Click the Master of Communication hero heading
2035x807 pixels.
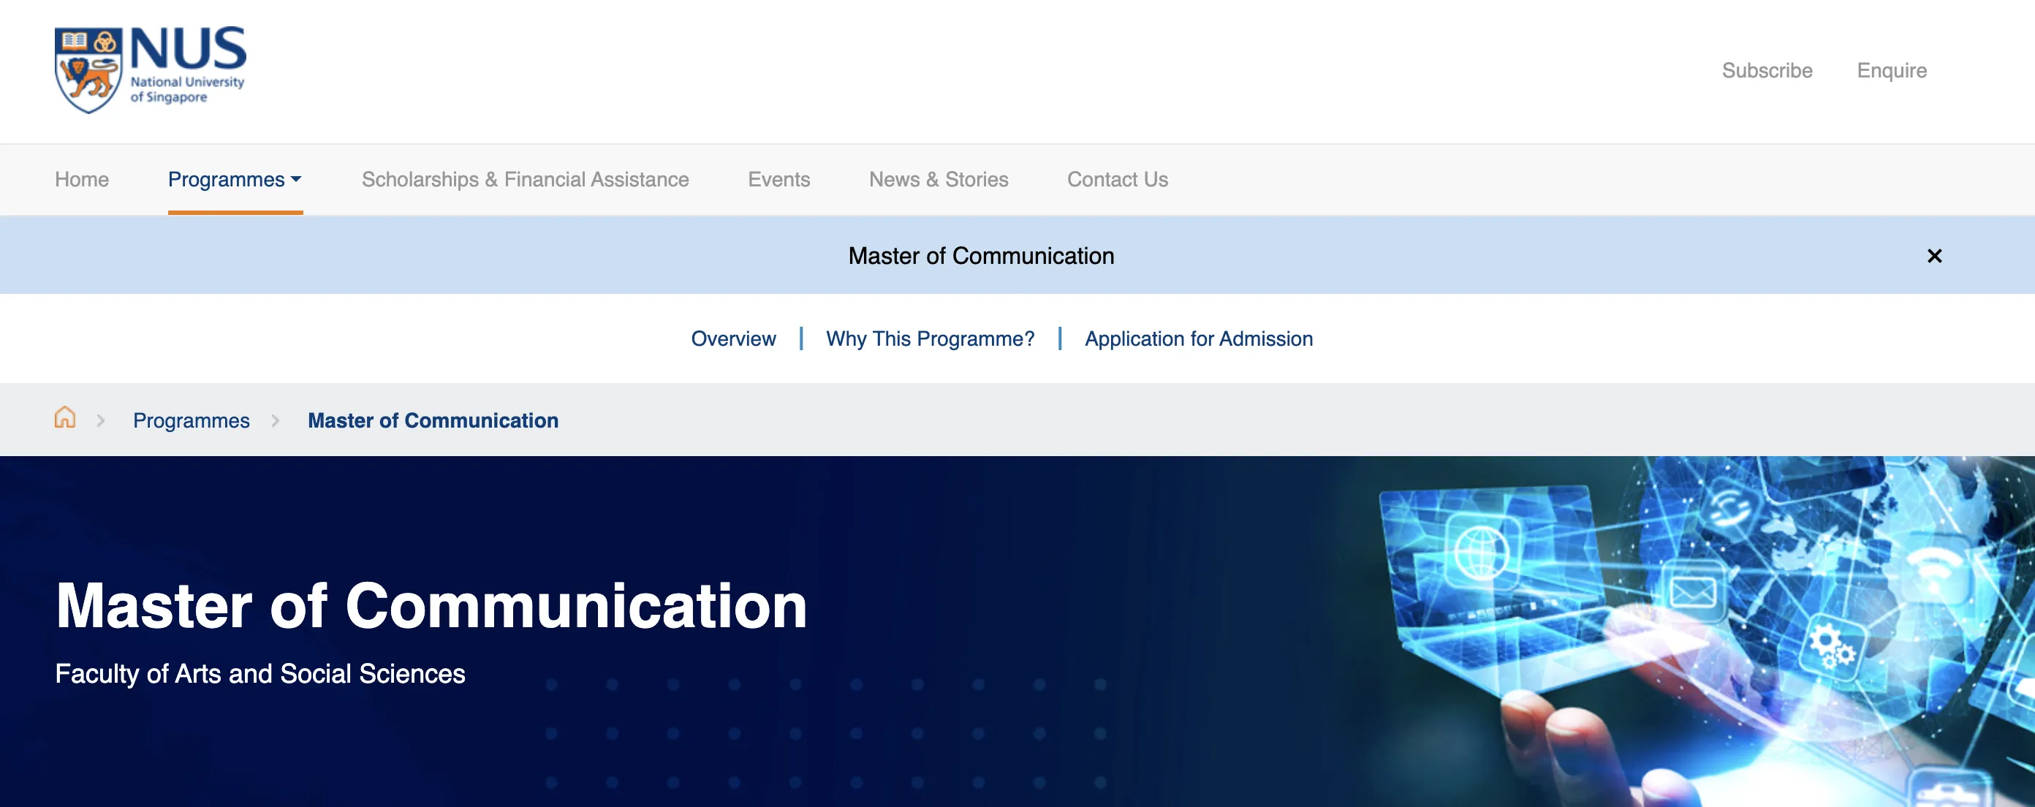pos(431,606)
